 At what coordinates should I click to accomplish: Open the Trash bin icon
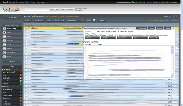(x=4, y=57)
